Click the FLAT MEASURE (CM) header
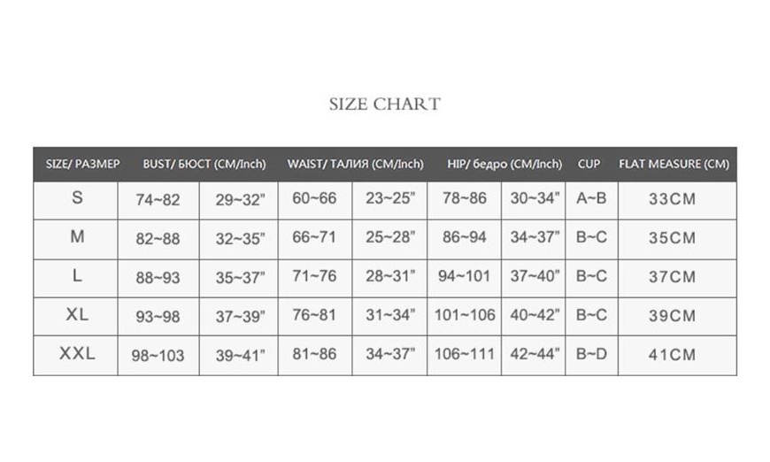 click(674, 164)
